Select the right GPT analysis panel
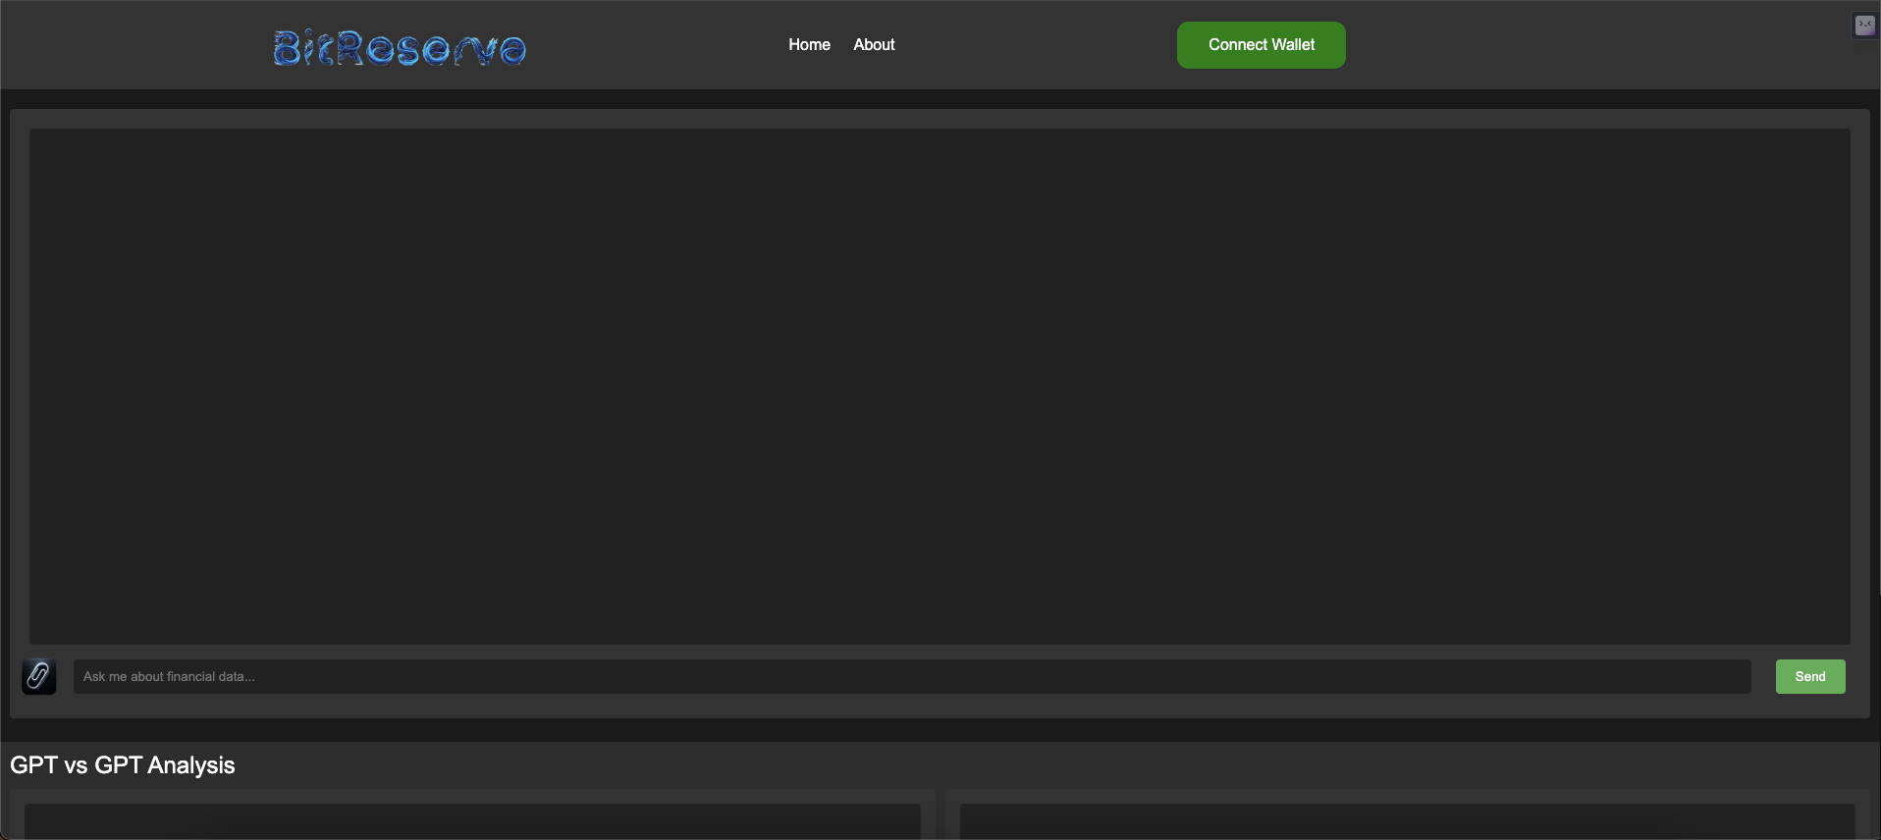Image resolution: width=1881 pixels, height=840 pixels. coord(1407,820)
